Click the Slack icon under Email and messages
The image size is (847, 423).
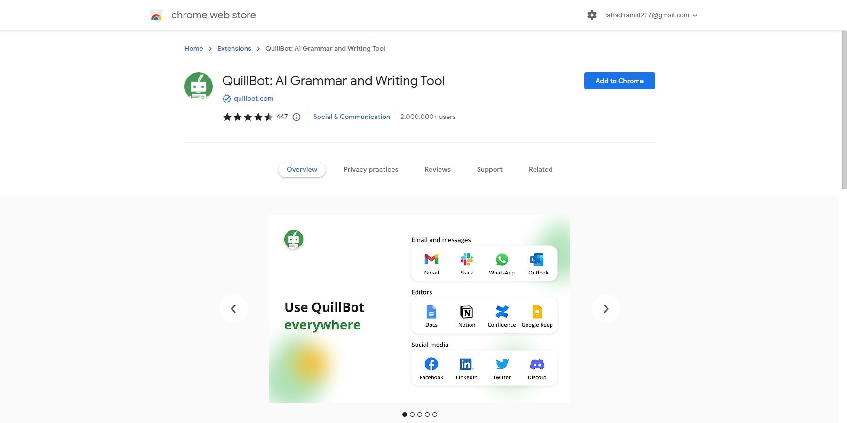point(466,259)
